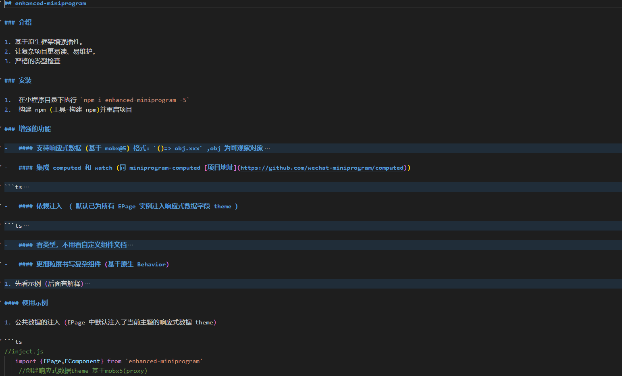
Task: Expand folded ts block under computed/watch heading
Action: (x=26, y=187)
